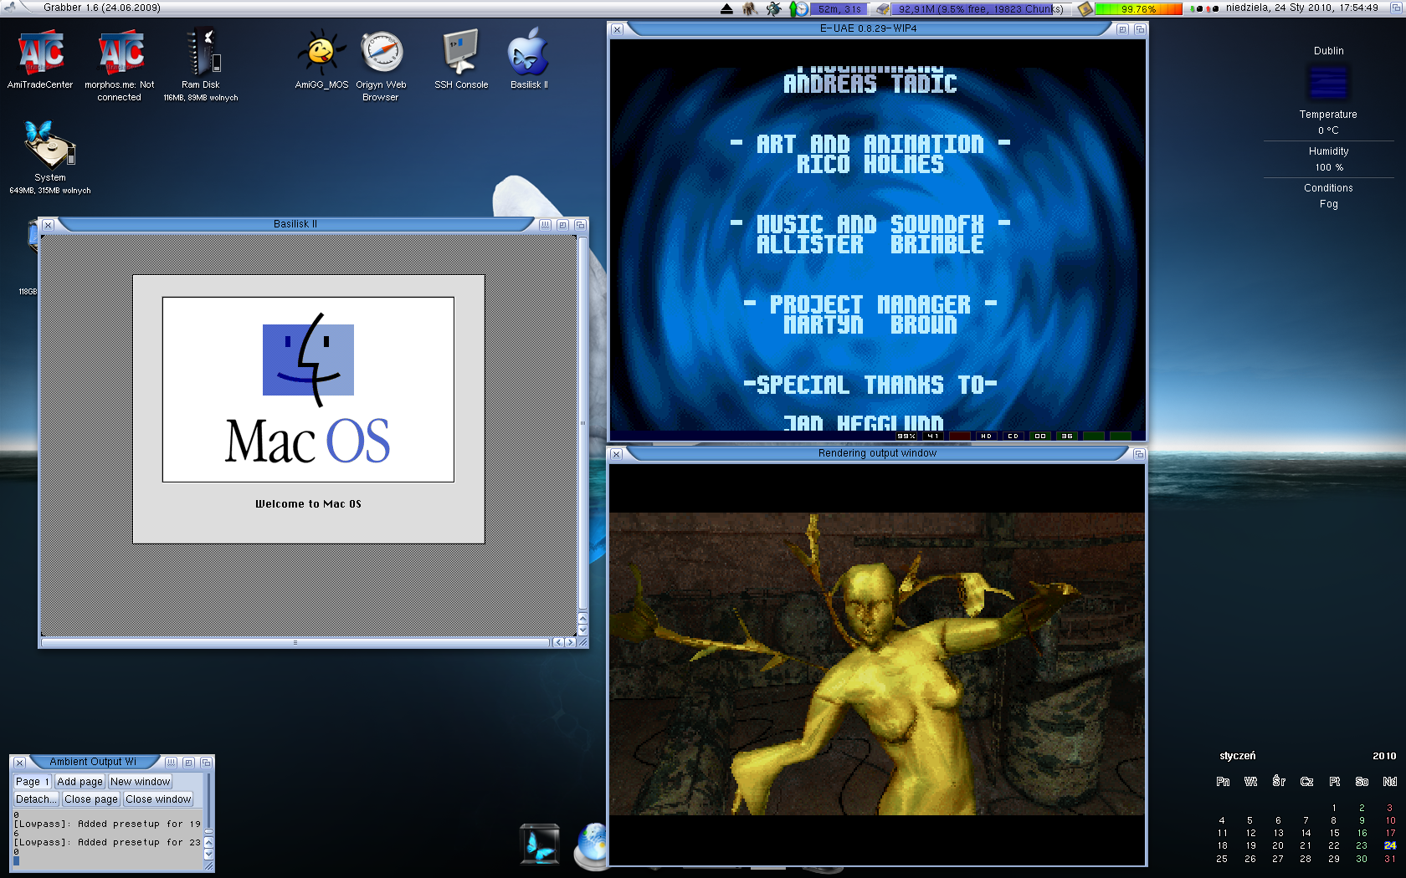Click the Close page button

pyautogui.click(x=91, y=799)
